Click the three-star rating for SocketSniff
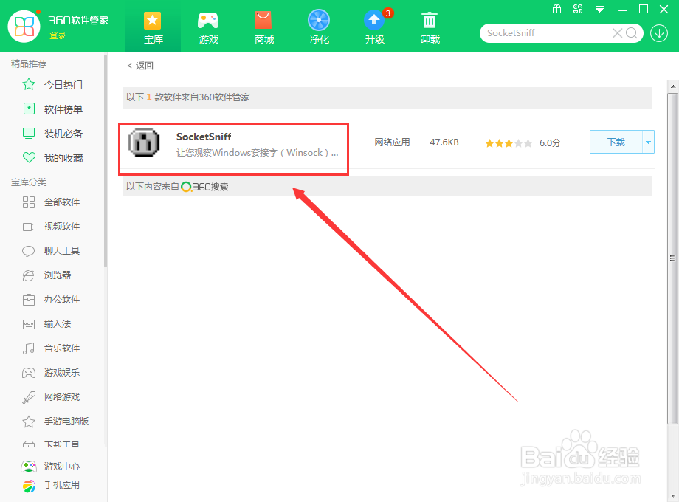The height and width of the screenshot is (502, 679). tap(509, 143)
